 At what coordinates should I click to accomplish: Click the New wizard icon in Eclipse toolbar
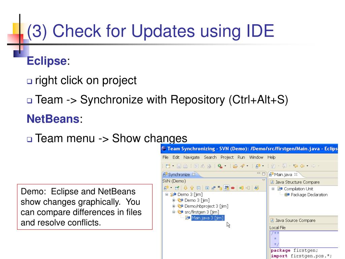168,166
